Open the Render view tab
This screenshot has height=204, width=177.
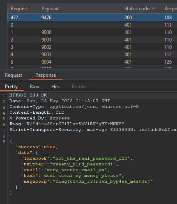80,87
